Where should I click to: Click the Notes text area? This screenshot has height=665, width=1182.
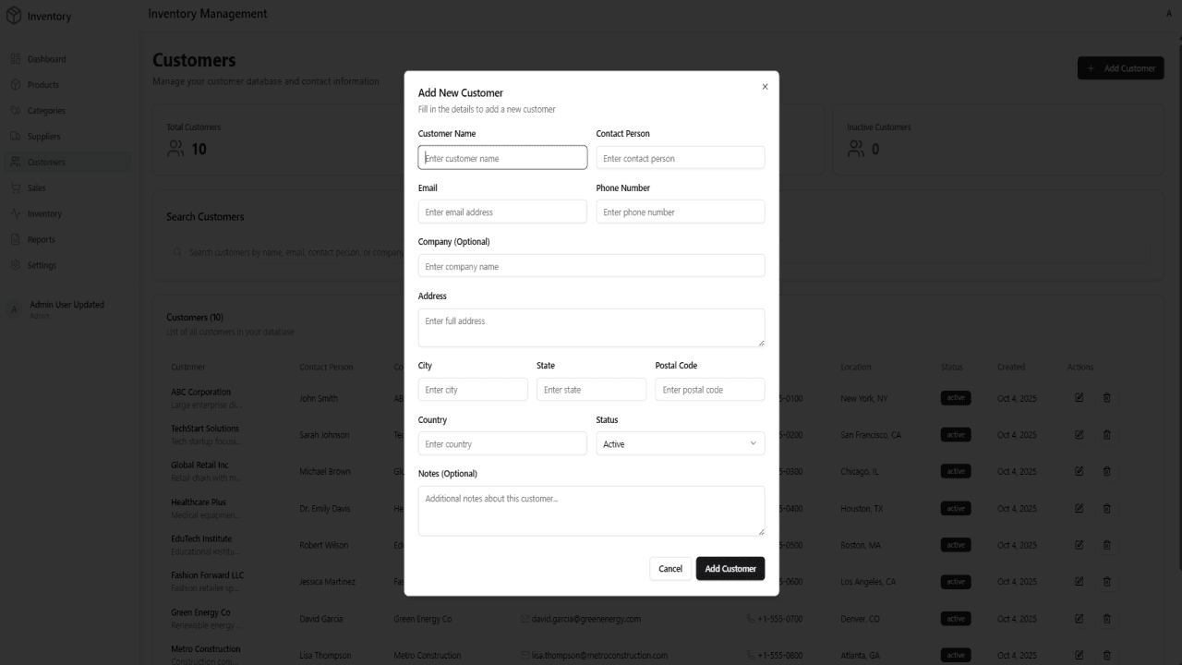pos(591,511)
